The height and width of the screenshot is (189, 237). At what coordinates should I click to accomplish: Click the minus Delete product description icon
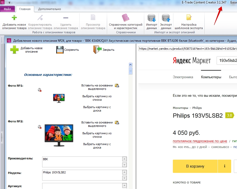point(65,18)
